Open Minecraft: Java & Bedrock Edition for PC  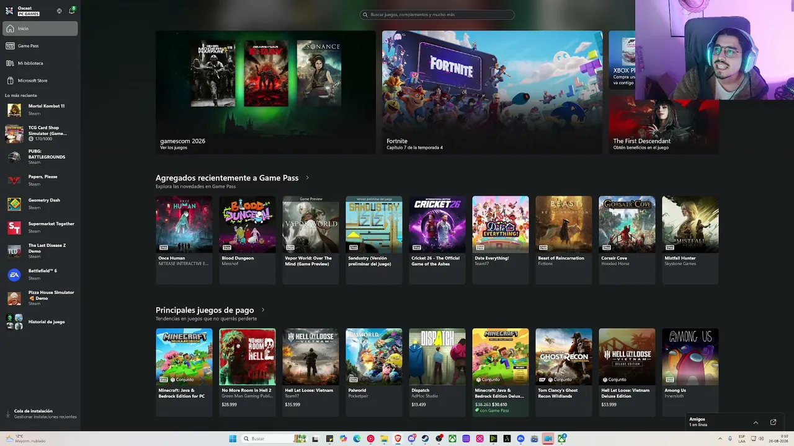(184, 372)
